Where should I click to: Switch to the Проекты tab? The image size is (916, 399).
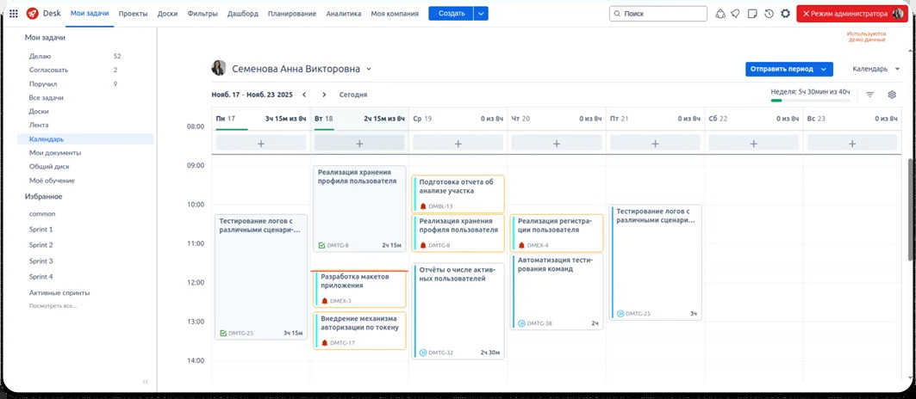(x=133, y=14)
